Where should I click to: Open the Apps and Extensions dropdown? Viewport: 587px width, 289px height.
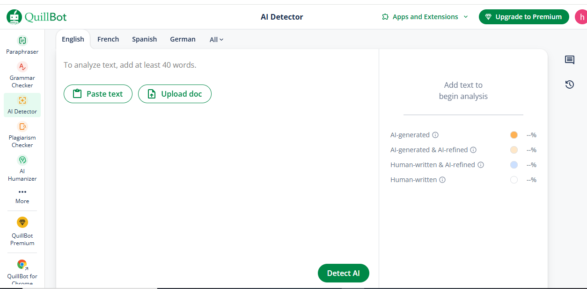pos(425,17)
